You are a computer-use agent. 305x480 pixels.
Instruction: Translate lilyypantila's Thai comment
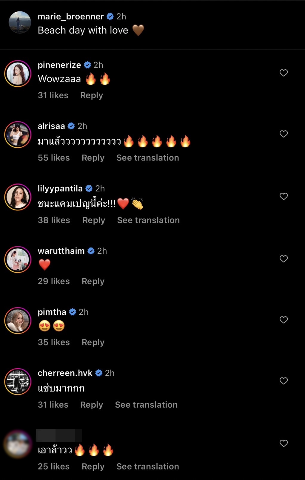pyautogui.click(x=148, y=220)
